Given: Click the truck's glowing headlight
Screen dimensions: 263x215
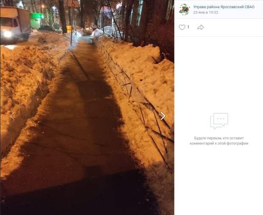Looking at the screenshot, I should (x=8, y=34).
